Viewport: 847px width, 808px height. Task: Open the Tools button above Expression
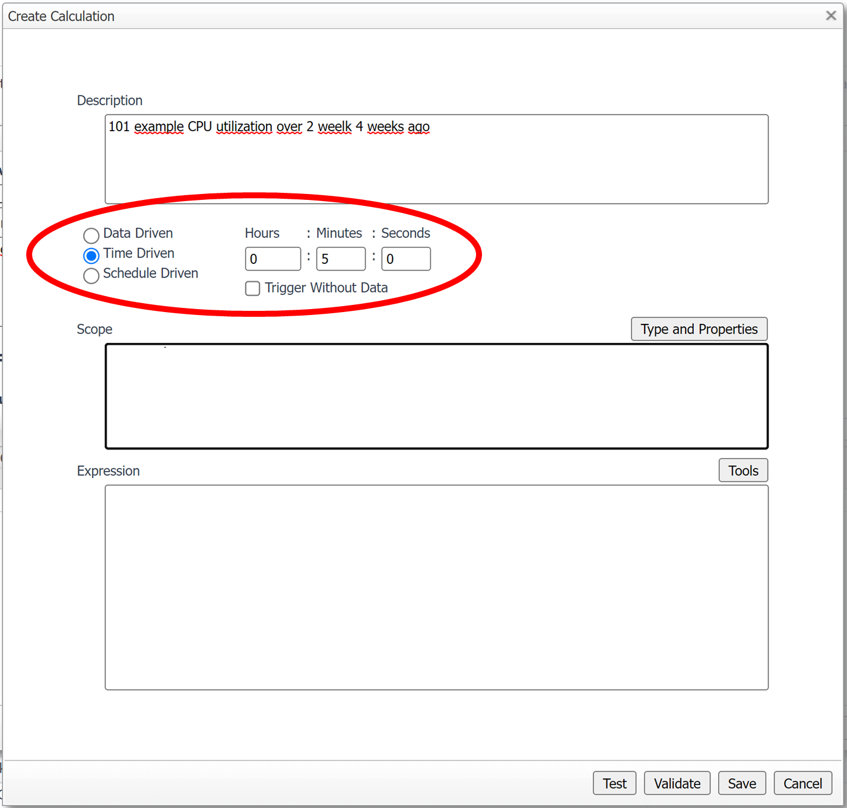tap(743, 470)
